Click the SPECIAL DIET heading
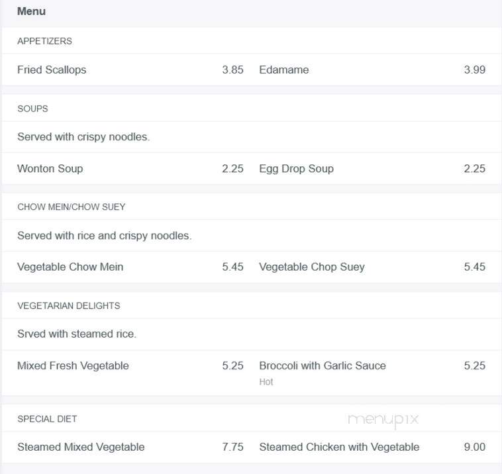 [47, 419]
